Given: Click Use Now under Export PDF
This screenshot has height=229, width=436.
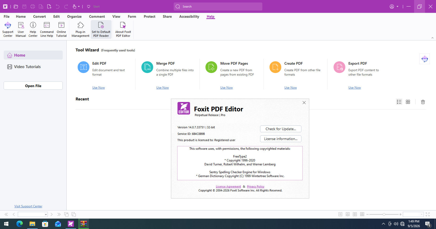Looking at the screenshot, I should click(x=355, y=88).
